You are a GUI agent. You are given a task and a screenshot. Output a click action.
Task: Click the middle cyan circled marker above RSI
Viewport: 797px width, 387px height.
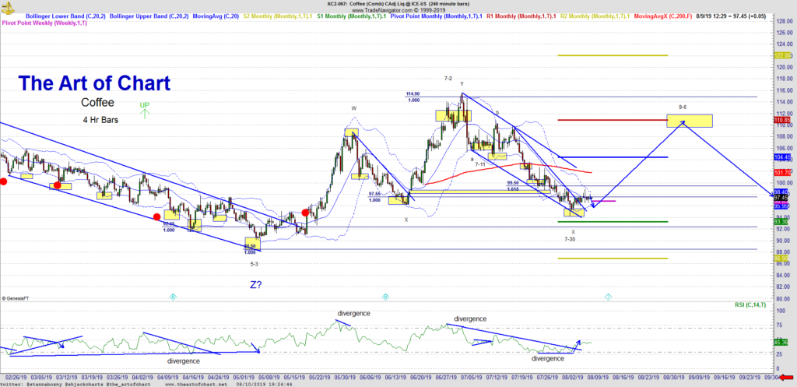click(x=385, y=297)
